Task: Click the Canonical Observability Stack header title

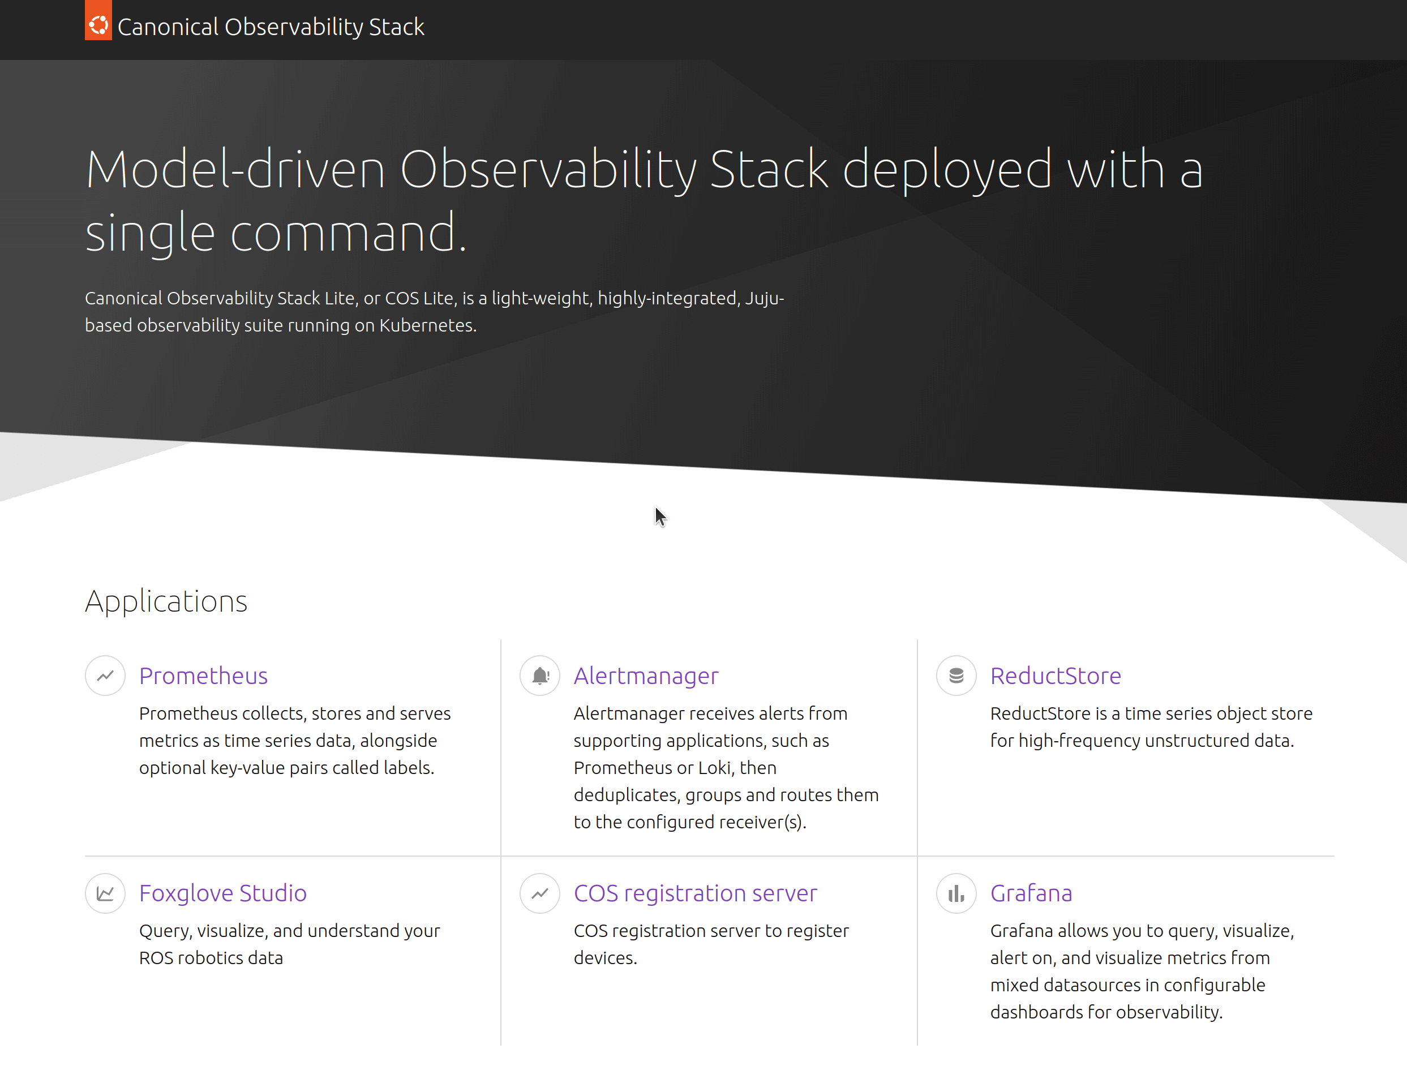Action: tap(271, 27)
